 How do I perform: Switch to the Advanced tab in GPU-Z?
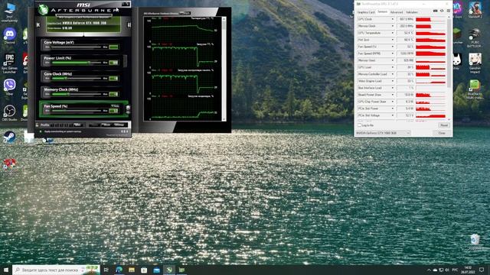[397, 12]
